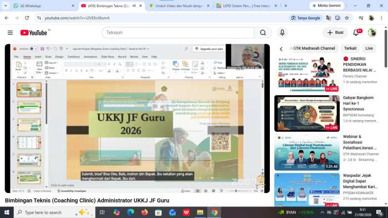Focus the Telusuri search box
The height and width of the screenshot is (218, 388).
178,33
